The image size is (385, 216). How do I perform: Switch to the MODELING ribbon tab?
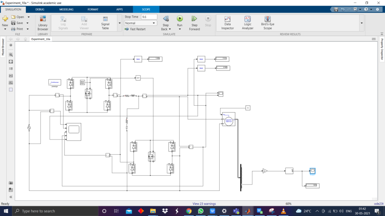click(66, 9)
